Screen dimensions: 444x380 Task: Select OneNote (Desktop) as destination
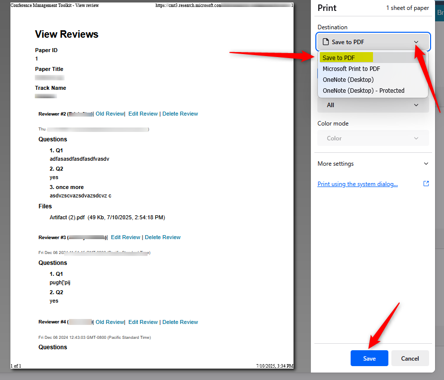348,80
